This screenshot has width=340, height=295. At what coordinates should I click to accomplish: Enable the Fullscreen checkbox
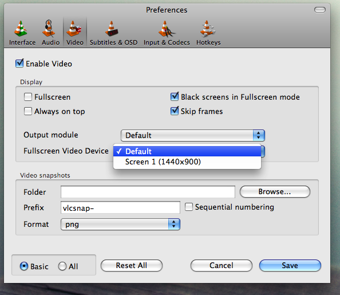pos(28,97)
